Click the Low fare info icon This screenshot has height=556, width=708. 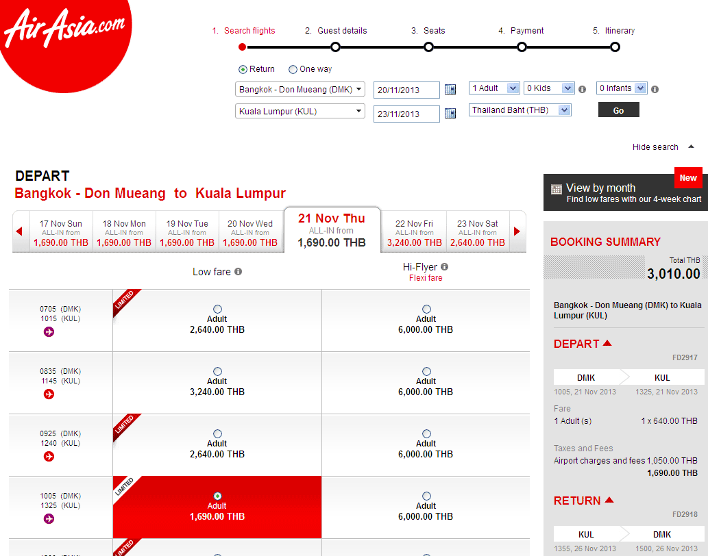coord(238,271)
